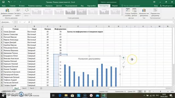Switch to Page Layout view

click(x=145, y=91)
